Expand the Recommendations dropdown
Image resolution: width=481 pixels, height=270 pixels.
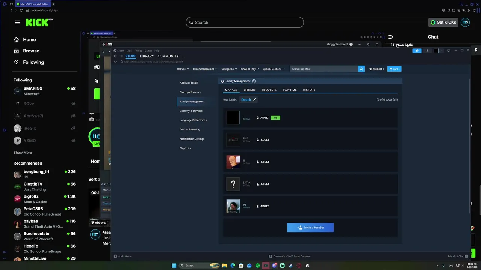tap(205, 69)
